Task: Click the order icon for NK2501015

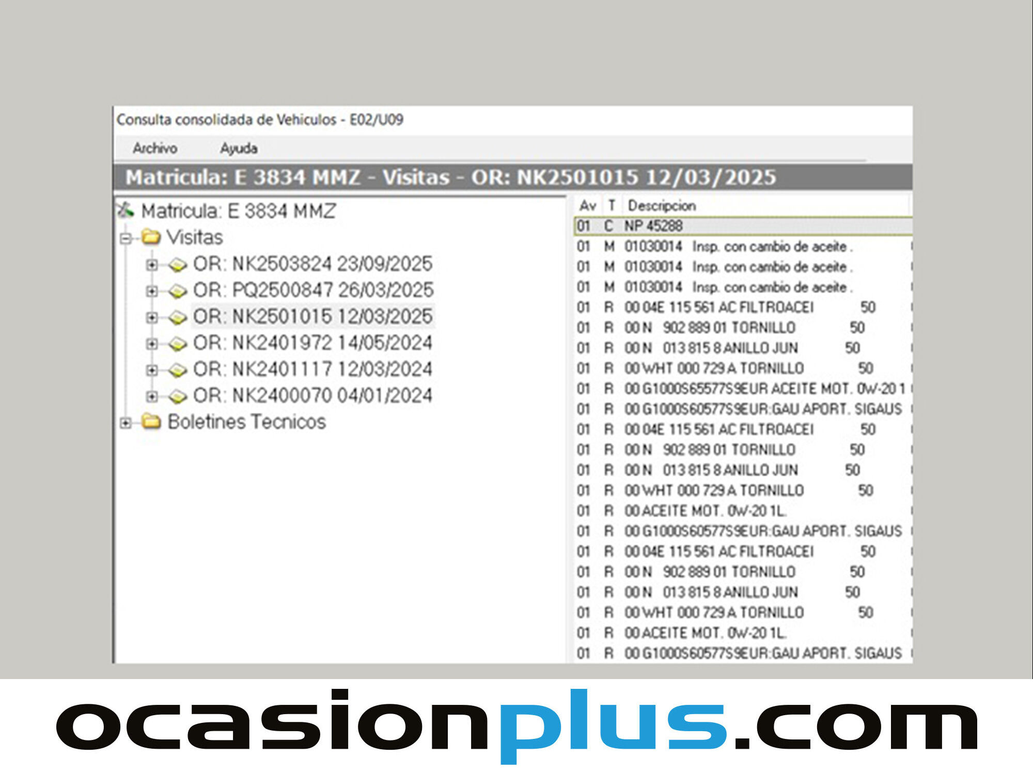Action: click(178, 317)
